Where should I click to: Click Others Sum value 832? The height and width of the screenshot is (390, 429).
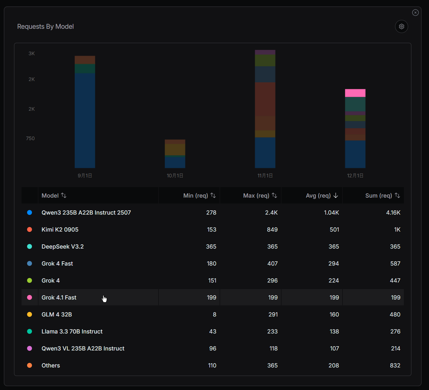(x=395, y=365)
